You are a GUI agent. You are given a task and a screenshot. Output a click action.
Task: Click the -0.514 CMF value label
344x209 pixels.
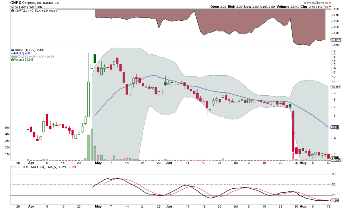pyautogui.click(x=335, y=40)
